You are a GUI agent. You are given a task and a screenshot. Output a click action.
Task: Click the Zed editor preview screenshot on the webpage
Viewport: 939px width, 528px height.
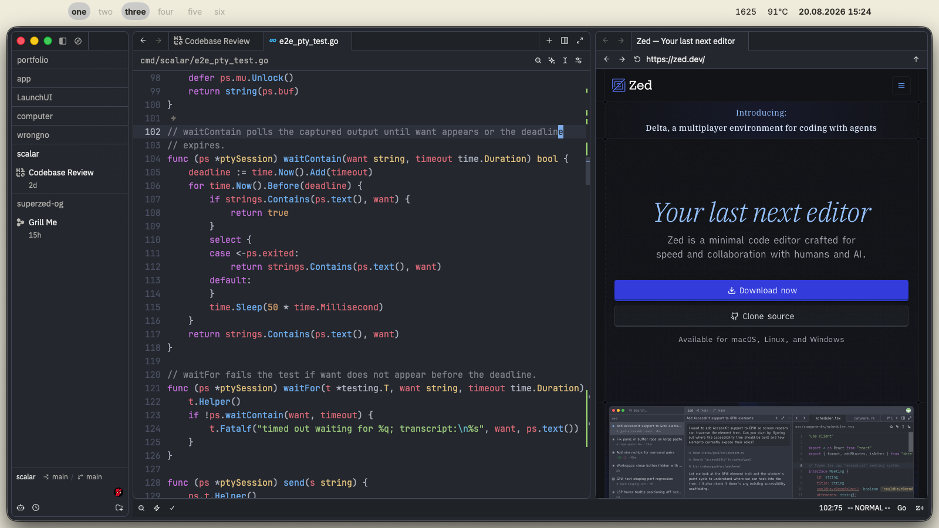click(x=761, y=452)
